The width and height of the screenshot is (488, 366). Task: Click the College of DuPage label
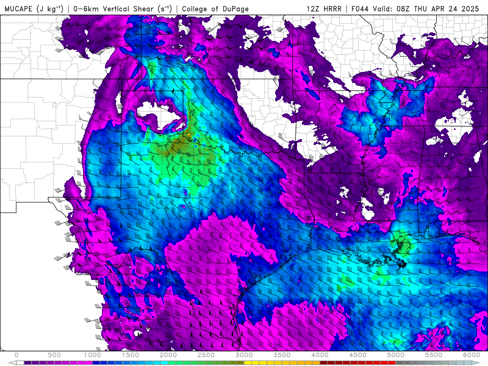pos(215,9)
